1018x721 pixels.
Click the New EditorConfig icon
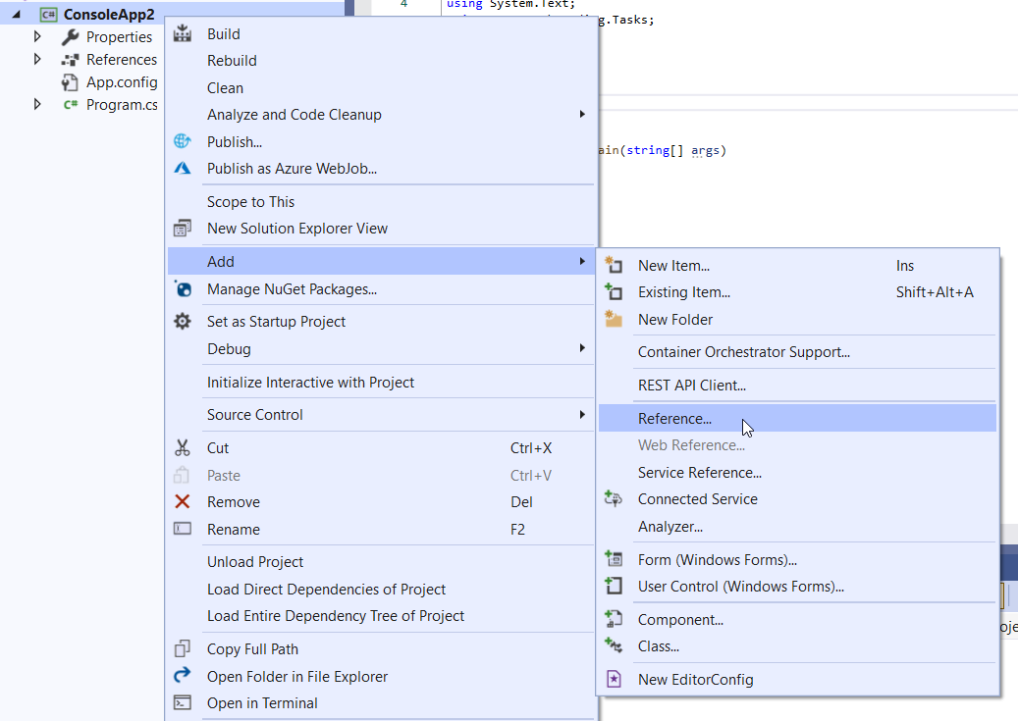click(x=614, y=679)
